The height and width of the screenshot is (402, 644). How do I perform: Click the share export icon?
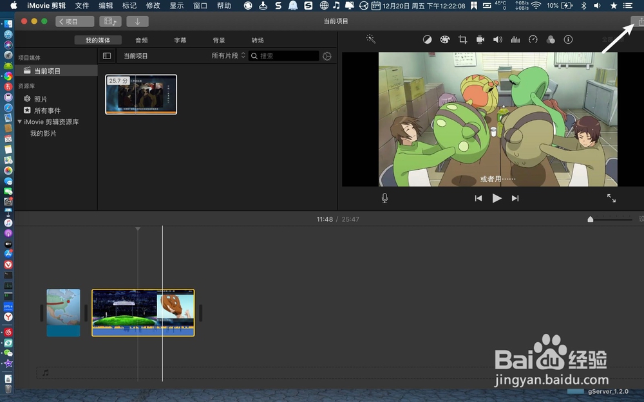coord(639,21)
